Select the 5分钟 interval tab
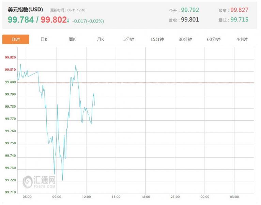 pos(129,39)
